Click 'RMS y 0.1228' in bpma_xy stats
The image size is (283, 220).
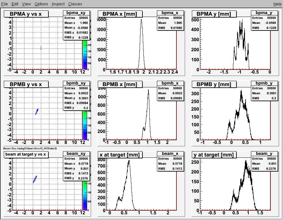coord(76,37)
